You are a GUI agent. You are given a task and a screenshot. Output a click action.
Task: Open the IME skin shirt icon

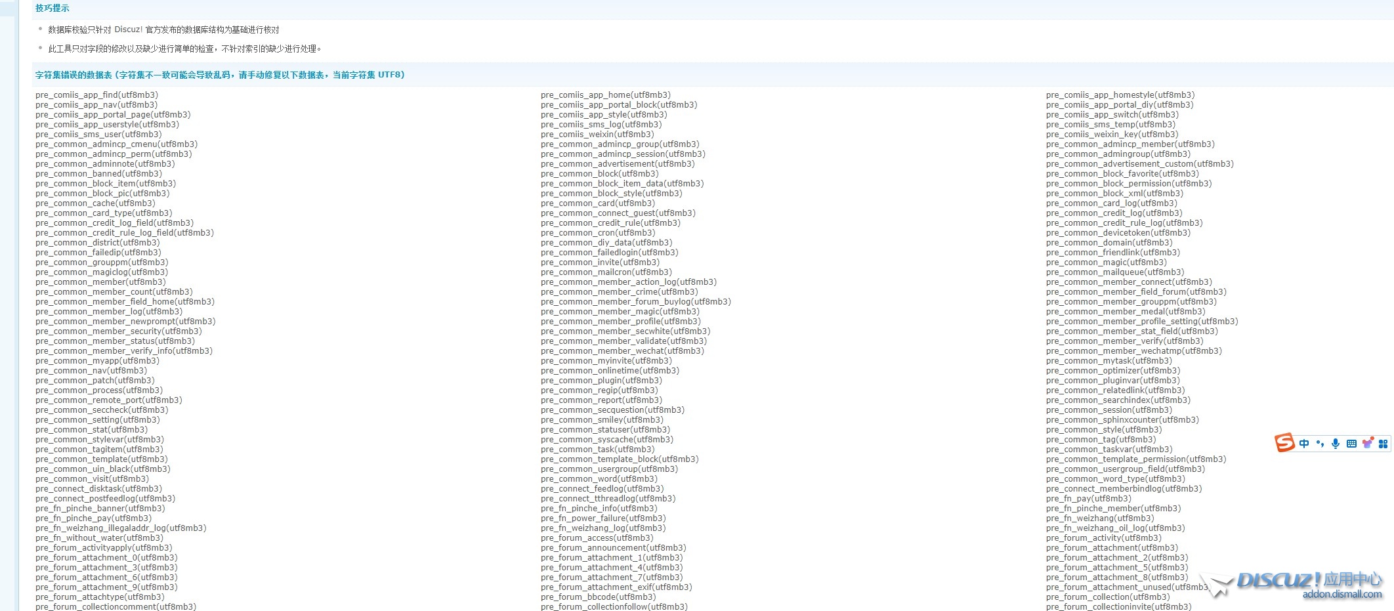pyautogui.click(x=1367, y=444)
